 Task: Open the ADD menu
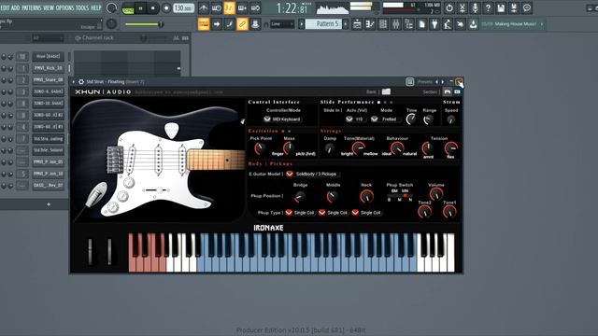click(x=16, y=7)
